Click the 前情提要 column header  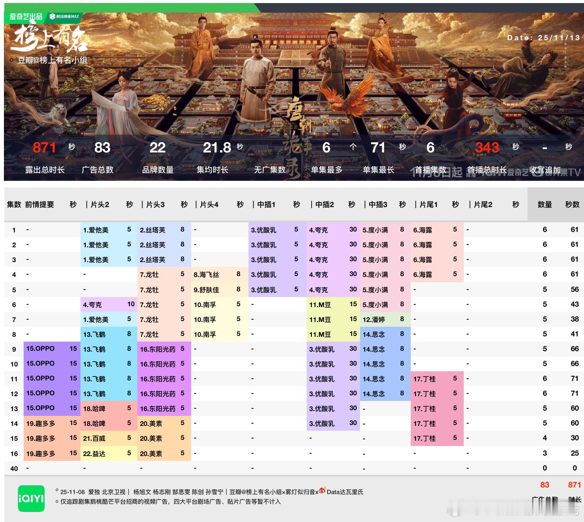[39, 204]
